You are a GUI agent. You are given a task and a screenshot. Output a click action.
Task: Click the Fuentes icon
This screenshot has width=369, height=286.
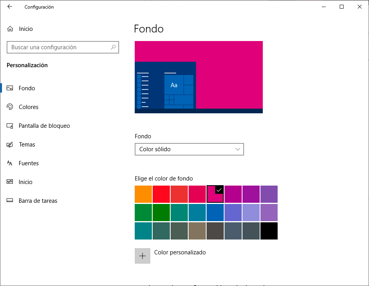point(10,163)
